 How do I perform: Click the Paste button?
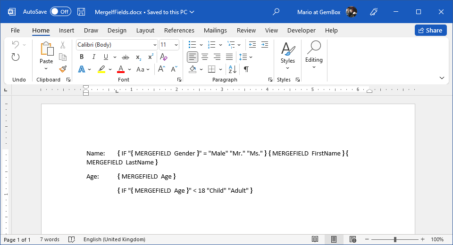[46, 53]
